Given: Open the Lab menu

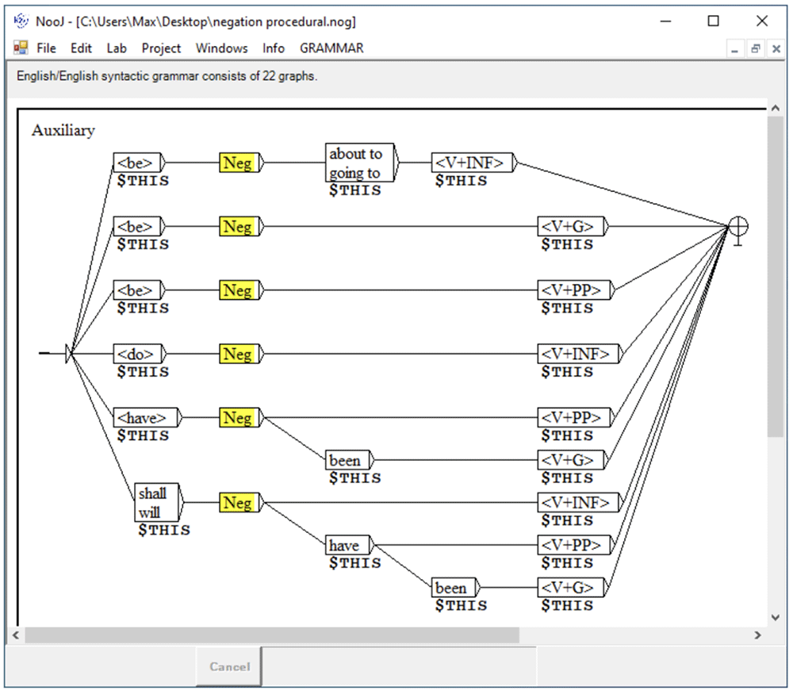Looking at the screenshot, I should [117, 48].
